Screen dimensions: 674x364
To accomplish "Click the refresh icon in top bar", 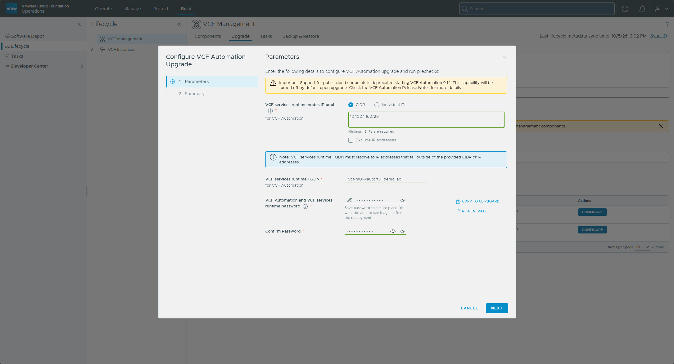I will [625, 9].
